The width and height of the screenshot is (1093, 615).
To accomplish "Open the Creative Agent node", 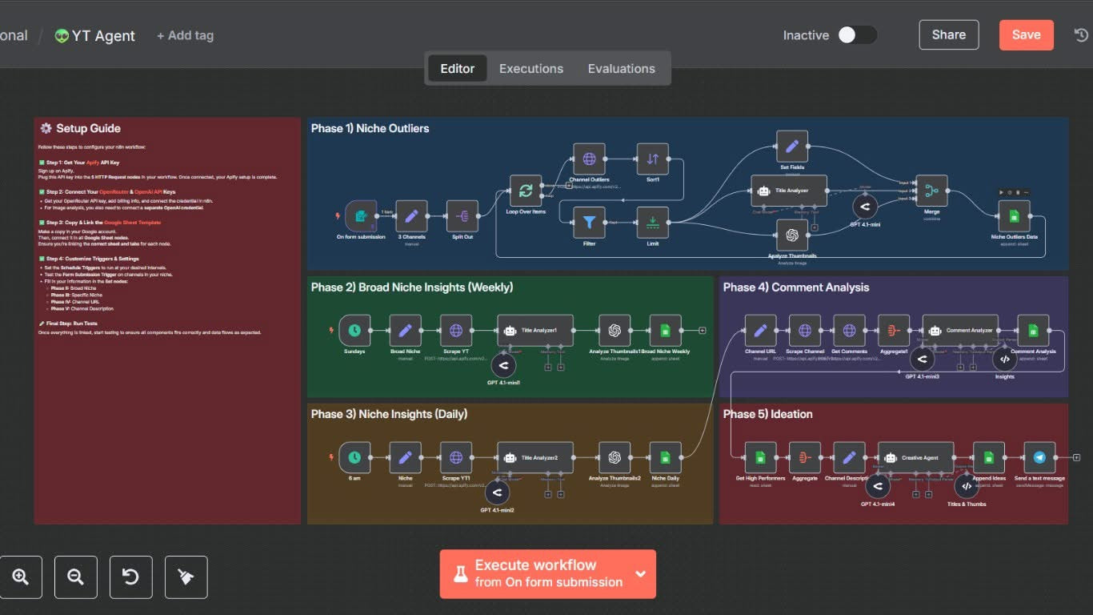I will coord(915,457).
